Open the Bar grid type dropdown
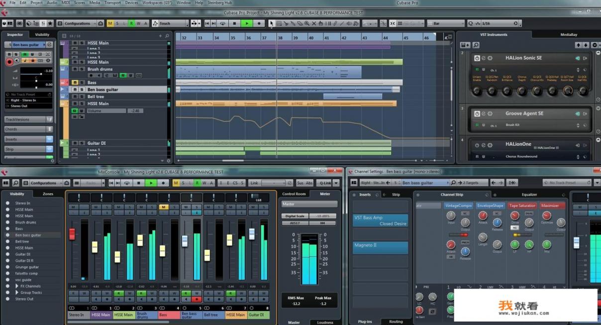The height and width of the screenshot is (325, 601). click(445, 23)
